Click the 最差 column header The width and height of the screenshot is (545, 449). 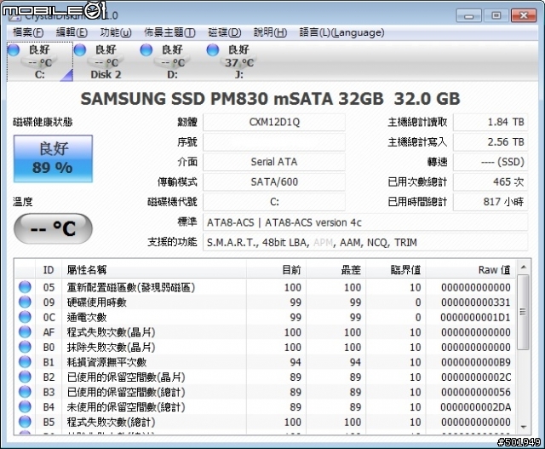click(x=336, y=270)
